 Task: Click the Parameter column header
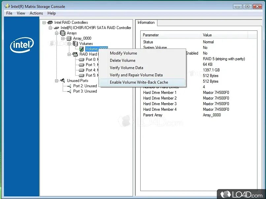point(171,35)
